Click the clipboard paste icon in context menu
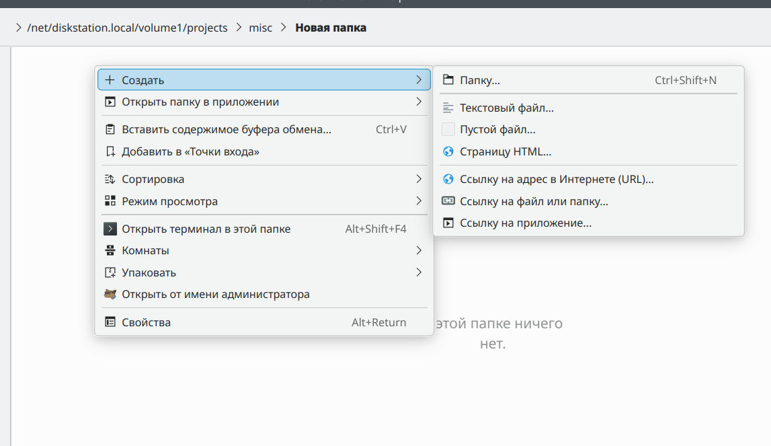Image resolution: width=771 pixels, height=446 pixels. coord(110,129)
